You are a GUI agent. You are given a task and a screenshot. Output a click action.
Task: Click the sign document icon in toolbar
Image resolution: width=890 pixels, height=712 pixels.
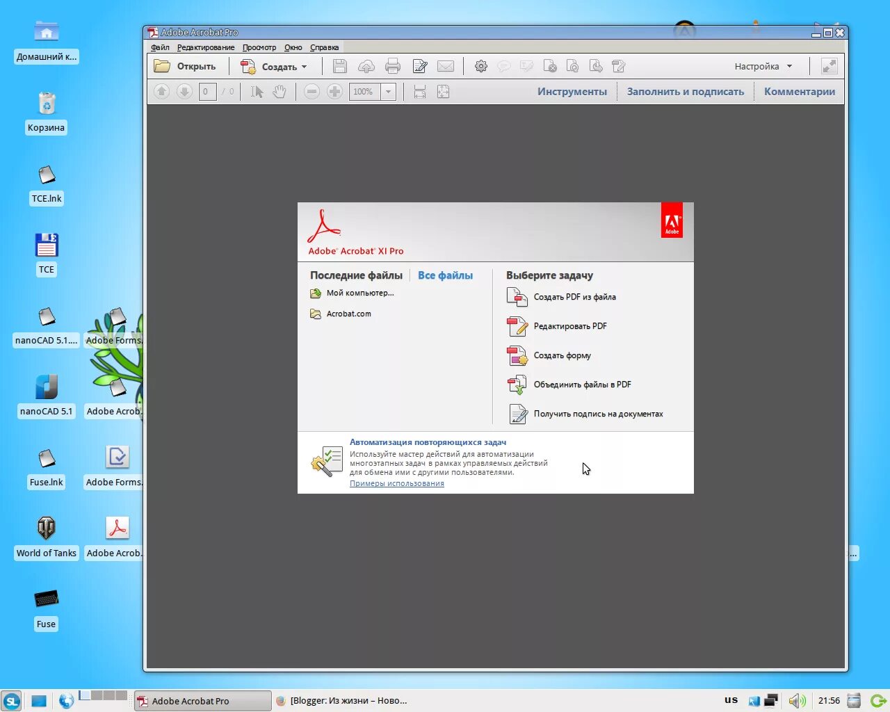click(x=619, y=67)
